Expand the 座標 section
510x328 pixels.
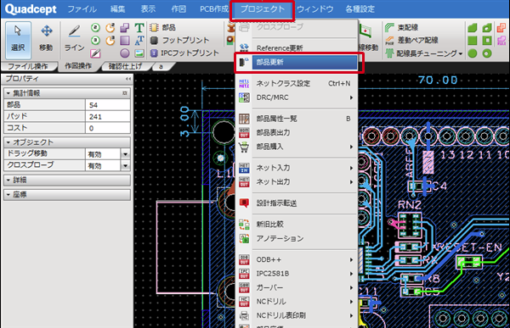point(8,195)
